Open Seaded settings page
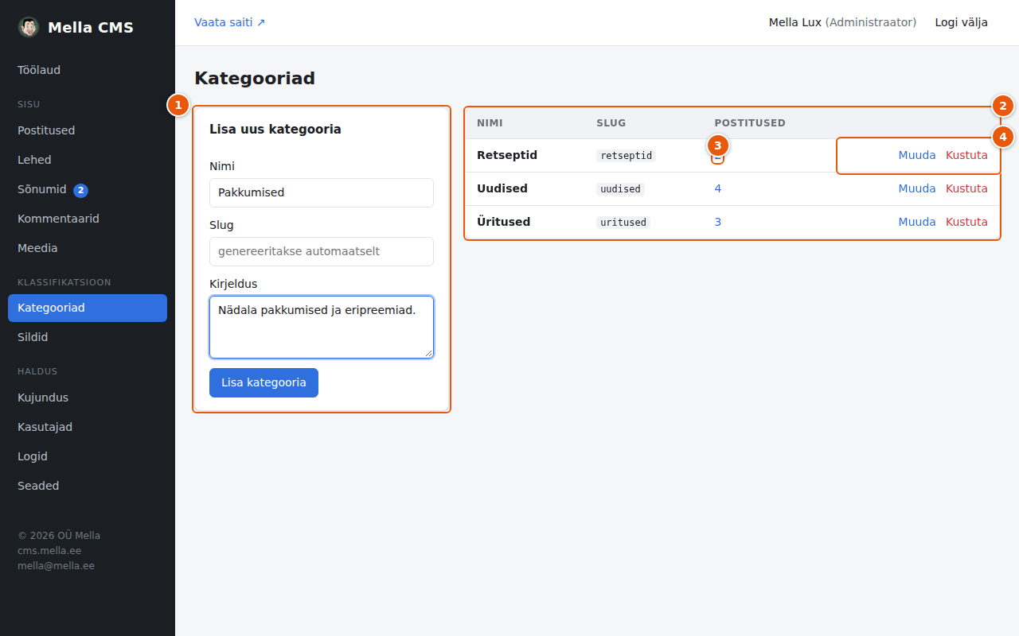Image resolution: width=1019 pixels, height=636 pixels. point(88,486)
